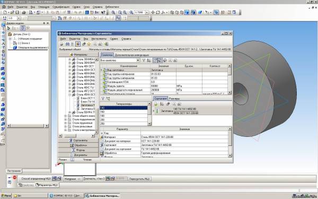This screenshot has height=199, width=318.
Task: Open the 'Параметры МЦХ' tab
Action: coord(47,185)
